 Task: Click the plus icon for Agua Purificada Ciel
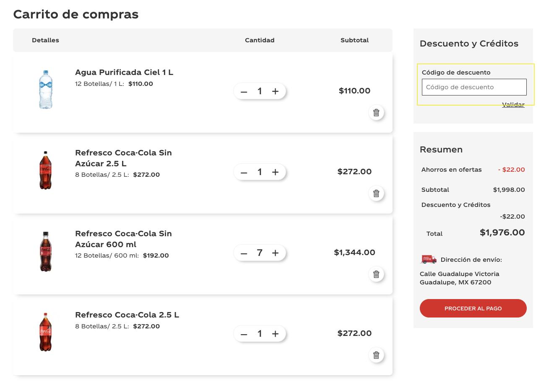click(275, 91)
